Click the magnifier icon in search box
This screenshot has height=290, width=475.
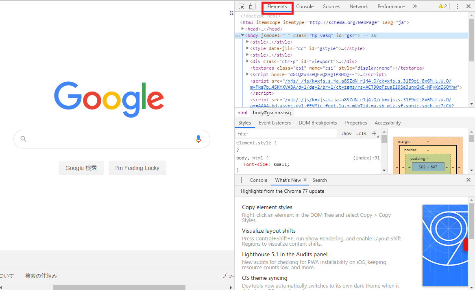click(24, 139)
